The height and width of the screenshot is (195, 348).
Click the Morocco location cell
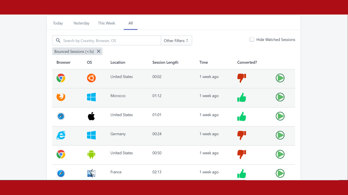click(x=118, y=96)
